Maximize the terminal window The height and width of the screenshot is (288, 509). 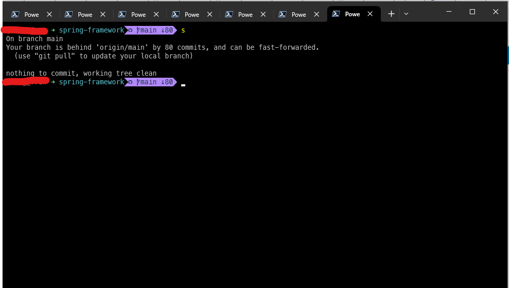click(x=472, y=12)
